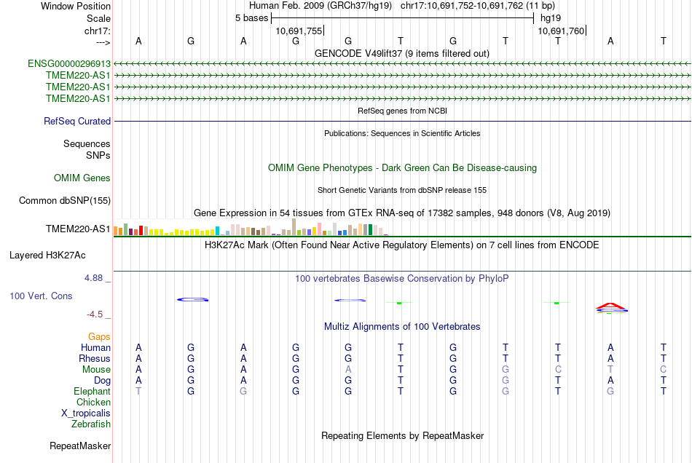692x463 pixels.
Task: Select the Chicken species row label
Action: tap(93, 402)
